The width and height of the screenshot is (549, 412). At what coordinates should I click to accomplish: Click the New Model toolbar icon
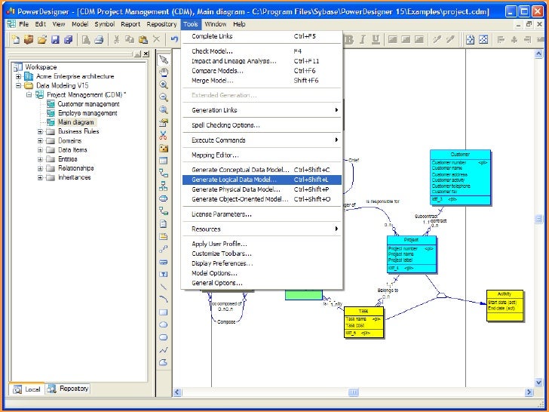point(15,39)
